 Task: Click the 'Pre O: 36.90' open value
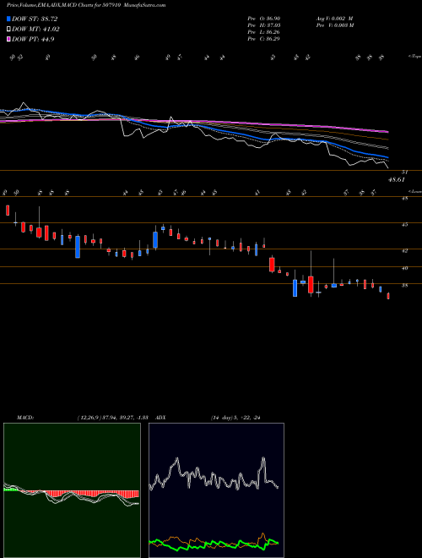(x=264, y=18)
